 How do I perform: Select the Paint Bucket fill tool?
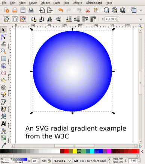point(3,116)
